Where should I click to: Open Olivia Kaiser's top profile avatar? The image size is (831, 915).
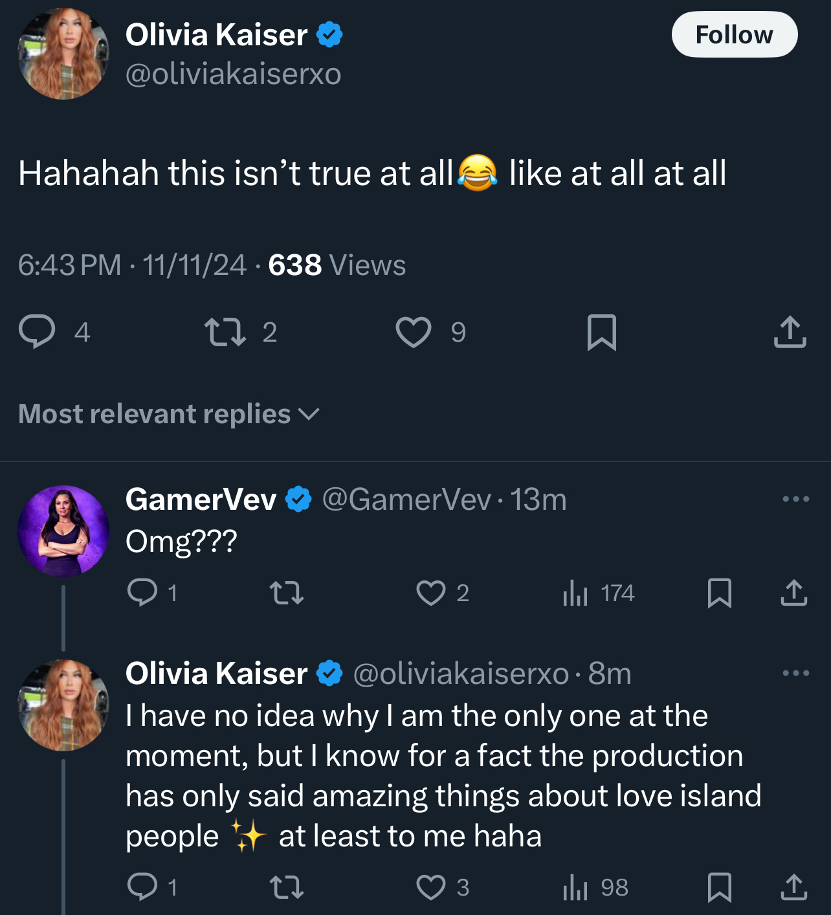tap(63, 54)
